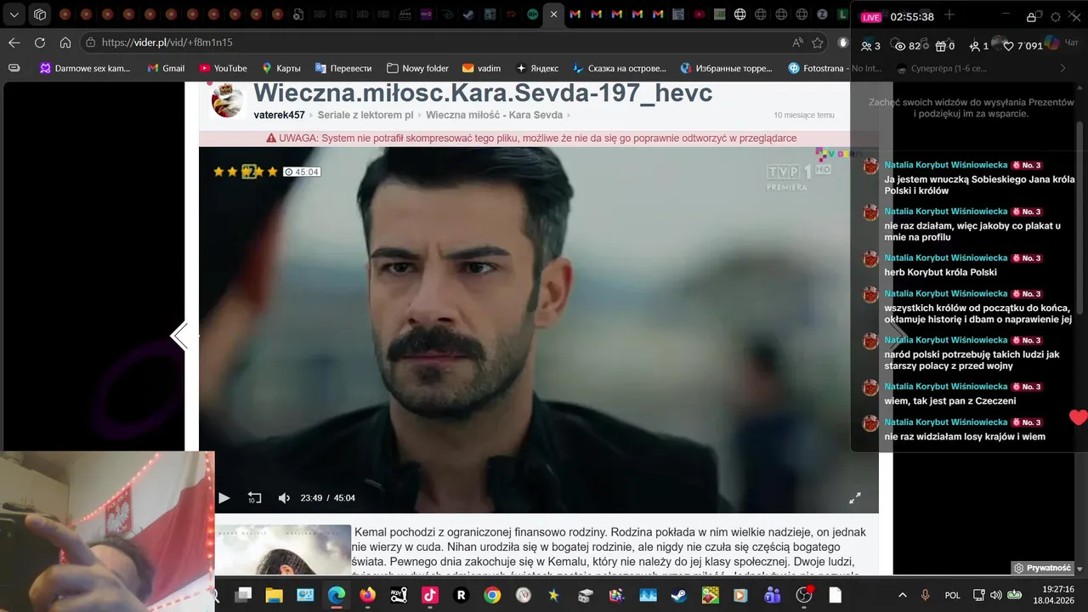Open the stream lock icon
This screenshot has width=1088, height=612.
(x=1031, y=17)
